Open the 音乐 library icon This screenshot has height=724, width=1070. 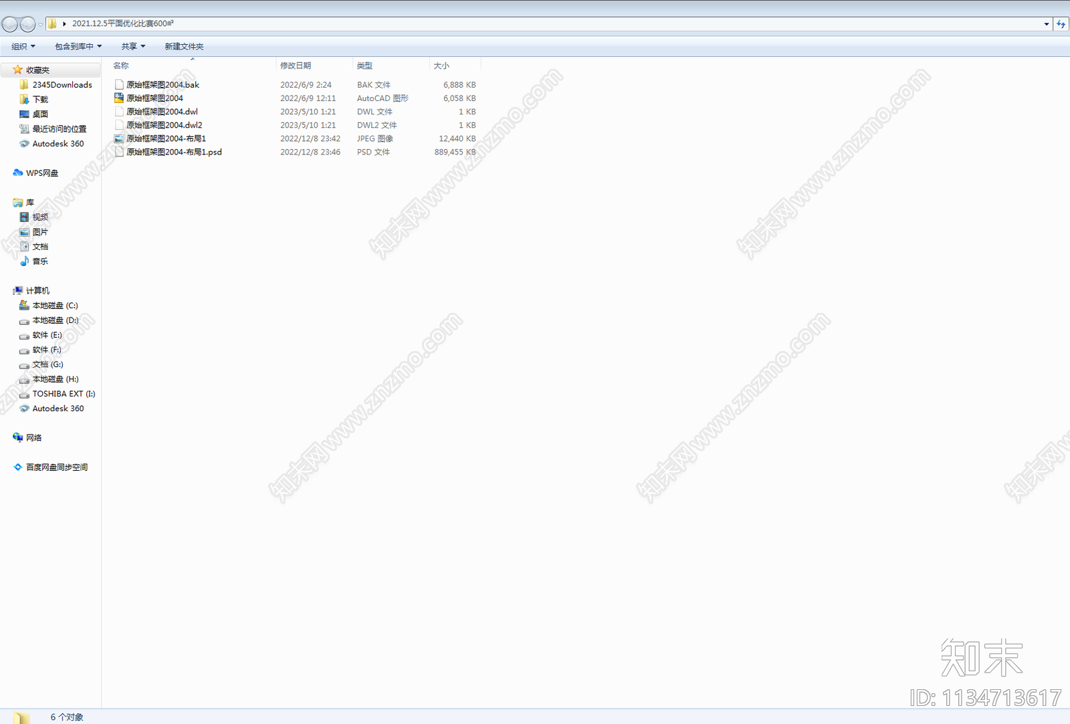click(24, 261)
